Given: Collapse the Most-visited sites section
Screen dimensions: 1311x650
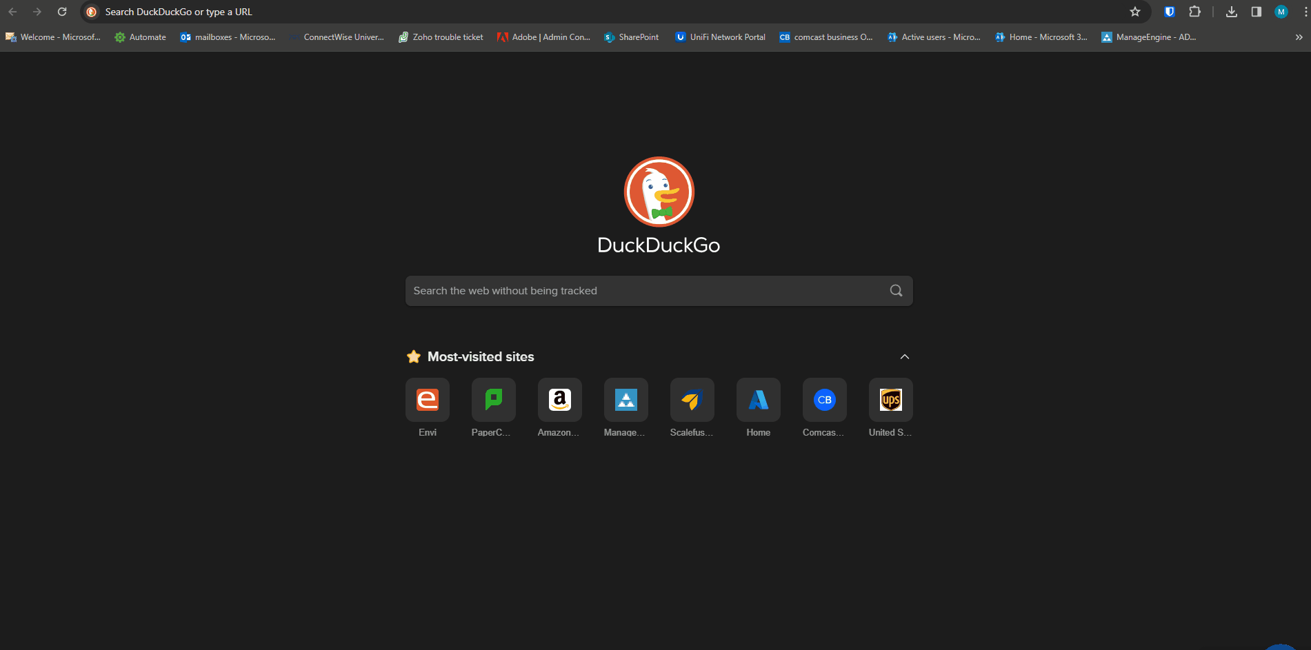Looking at the screenshot, I should (x=904, y=357).
